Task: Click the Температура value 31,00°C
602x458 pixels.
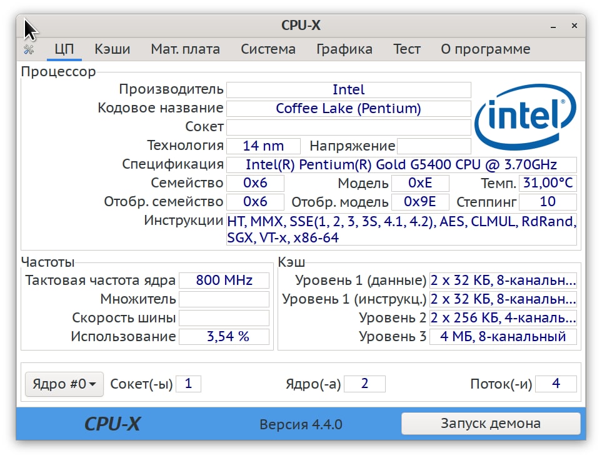Action: (x=548, y=183)
